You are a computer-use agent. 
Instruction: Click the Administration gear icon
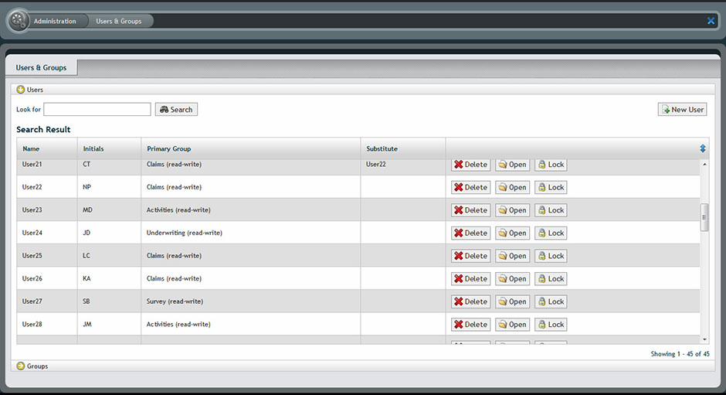(19, 21)
